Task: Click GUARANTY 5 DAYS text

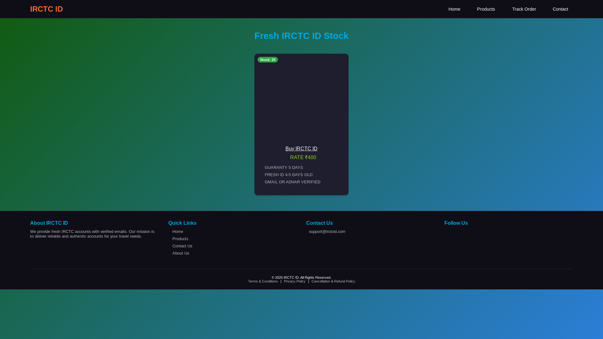Action: click(284, 168)
